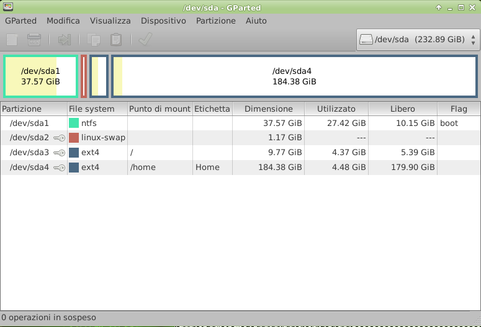
Task: Click the New partition toolbar icon
Action: (11, 40)
